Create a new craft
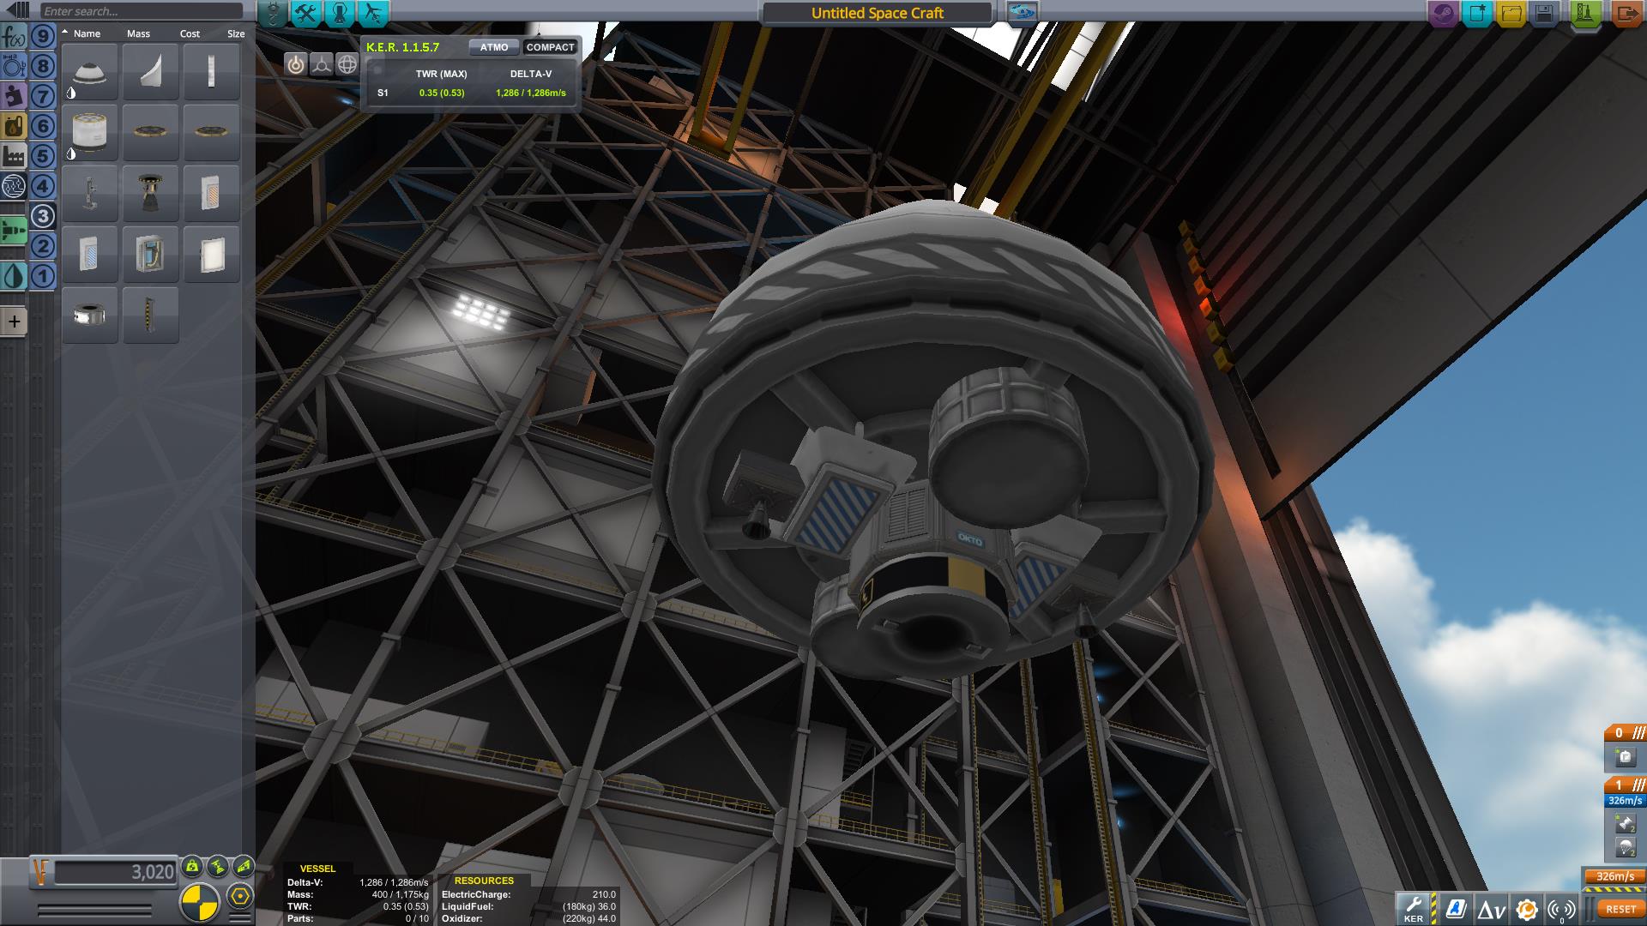1647x926 pixels. 1477,13
